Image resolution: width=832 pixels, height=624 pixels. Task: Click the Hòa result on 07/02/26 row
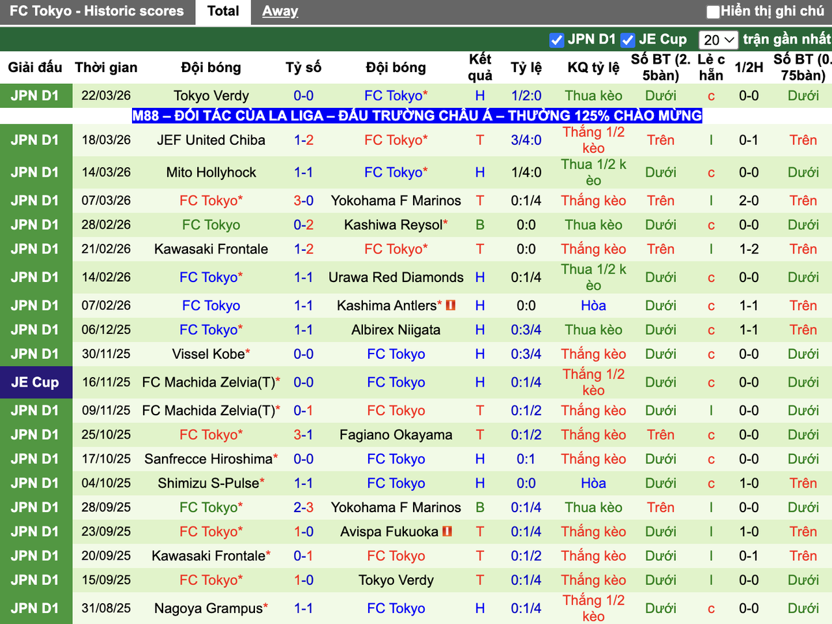coord(593,305)
